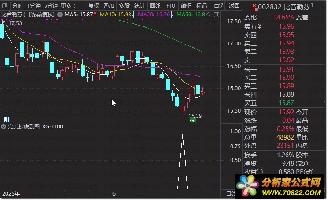Switch to 分时 intraday view
Viewport: 328px width, 200px height.
coord(17,5)
